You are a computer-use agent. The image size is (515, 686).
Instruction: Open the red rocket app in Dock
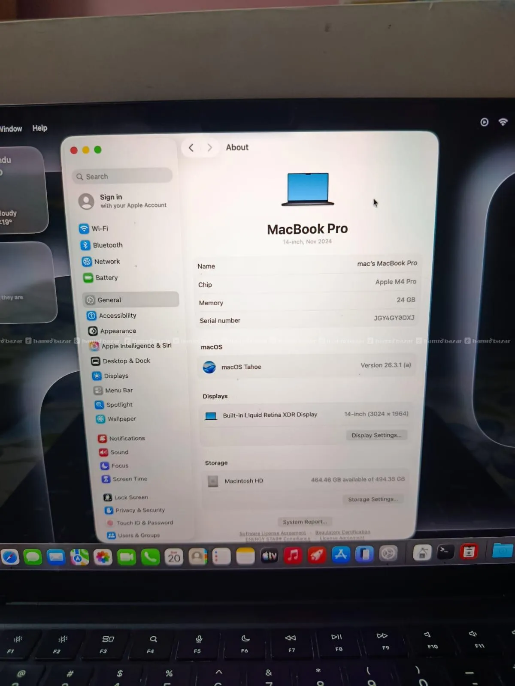[317, 555]
